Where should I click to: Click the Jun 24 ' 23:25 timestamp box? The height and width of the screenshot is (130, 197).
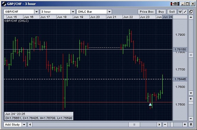click(x=38, y=114)
